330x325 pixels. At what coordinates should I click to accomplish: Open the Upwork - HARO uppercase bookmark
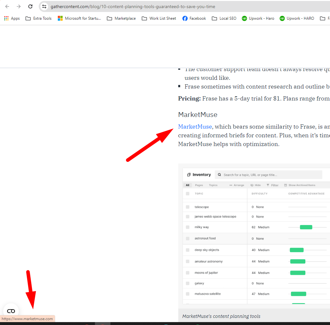click(297, 18)
